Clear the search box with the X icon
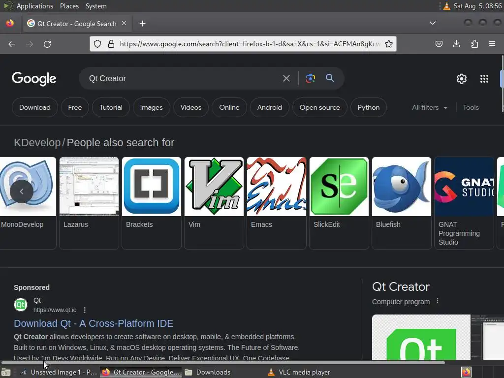Viewport: 504px width, 378px height. pos(286,78)
